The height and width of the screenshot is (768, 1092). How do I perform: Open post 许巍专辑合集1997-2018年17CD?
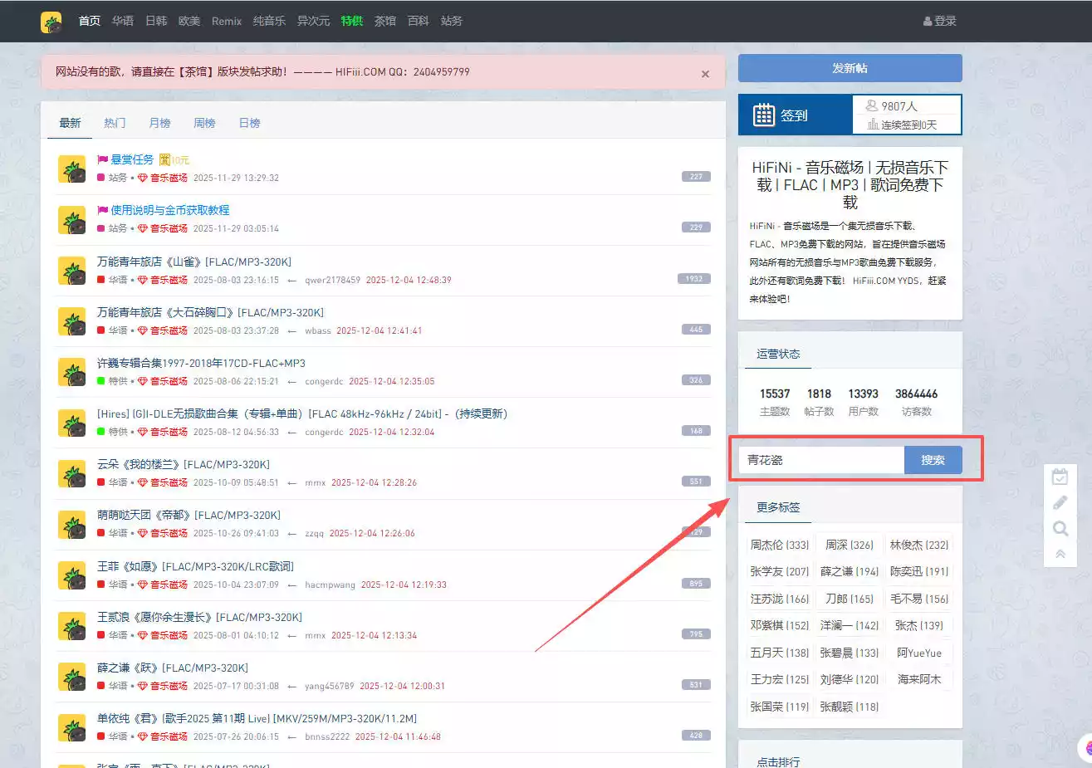(201, 363)
